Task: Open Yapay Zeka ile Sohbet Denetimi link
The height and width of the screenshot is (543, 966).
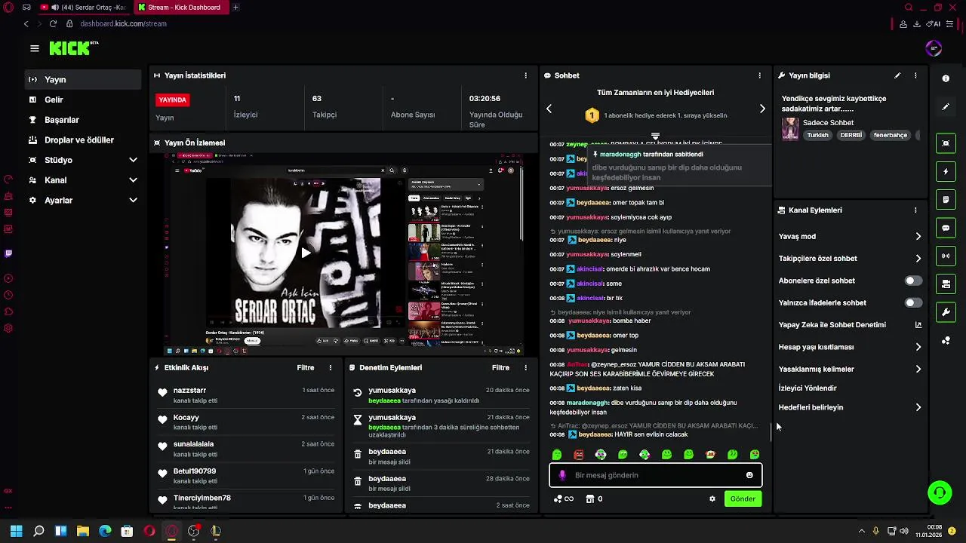Action: point(850,325)
